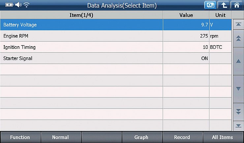This screenshot has width=244, height=143.
Task: Switch to Normal view mode
Action: click(x=61, y=137)
